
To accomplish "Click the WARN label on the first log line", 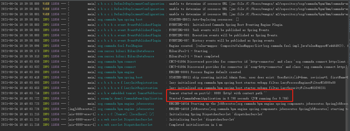I will [x=47, y=4].
